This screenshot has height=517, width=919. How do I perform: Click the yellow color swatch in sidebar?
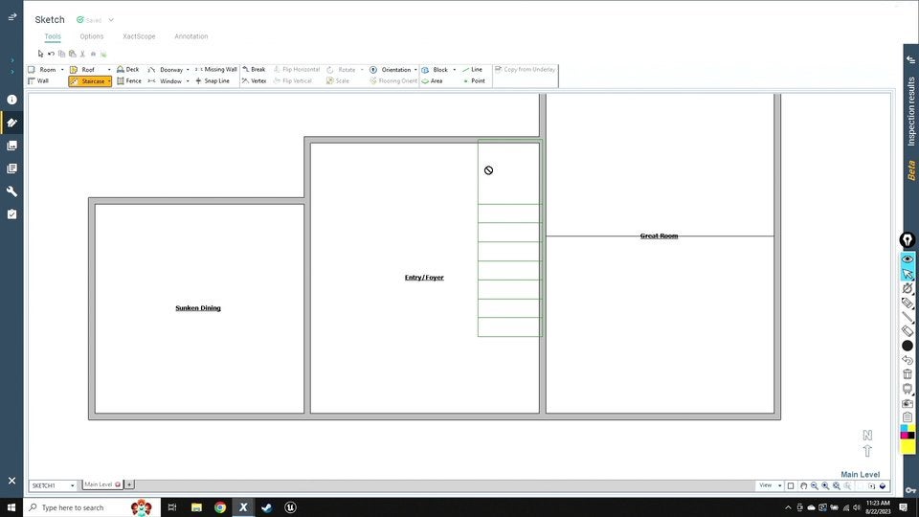pyautogui.click(x=908, y=446)
